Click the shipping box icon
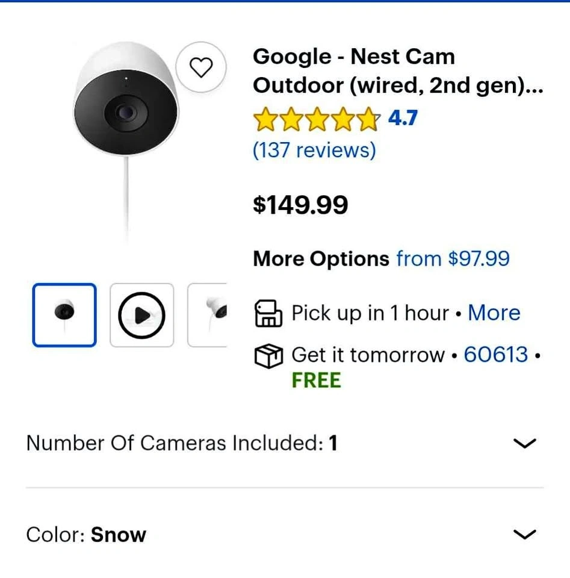570x578 pixels. coord(268,356)
